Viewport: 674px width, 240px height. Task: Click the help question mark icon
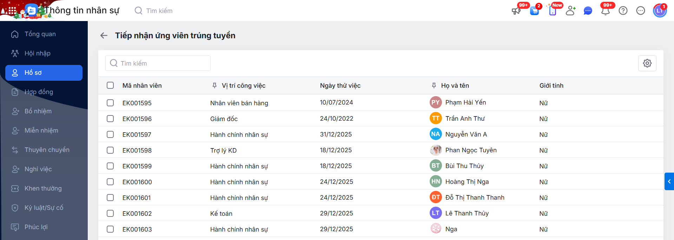click(623, 11)
